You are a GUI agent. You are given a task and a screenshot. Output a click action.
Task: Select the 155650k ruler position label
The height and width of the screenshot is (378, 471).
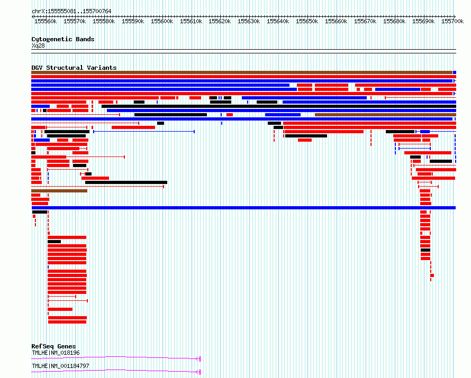(x=307, y=21)
